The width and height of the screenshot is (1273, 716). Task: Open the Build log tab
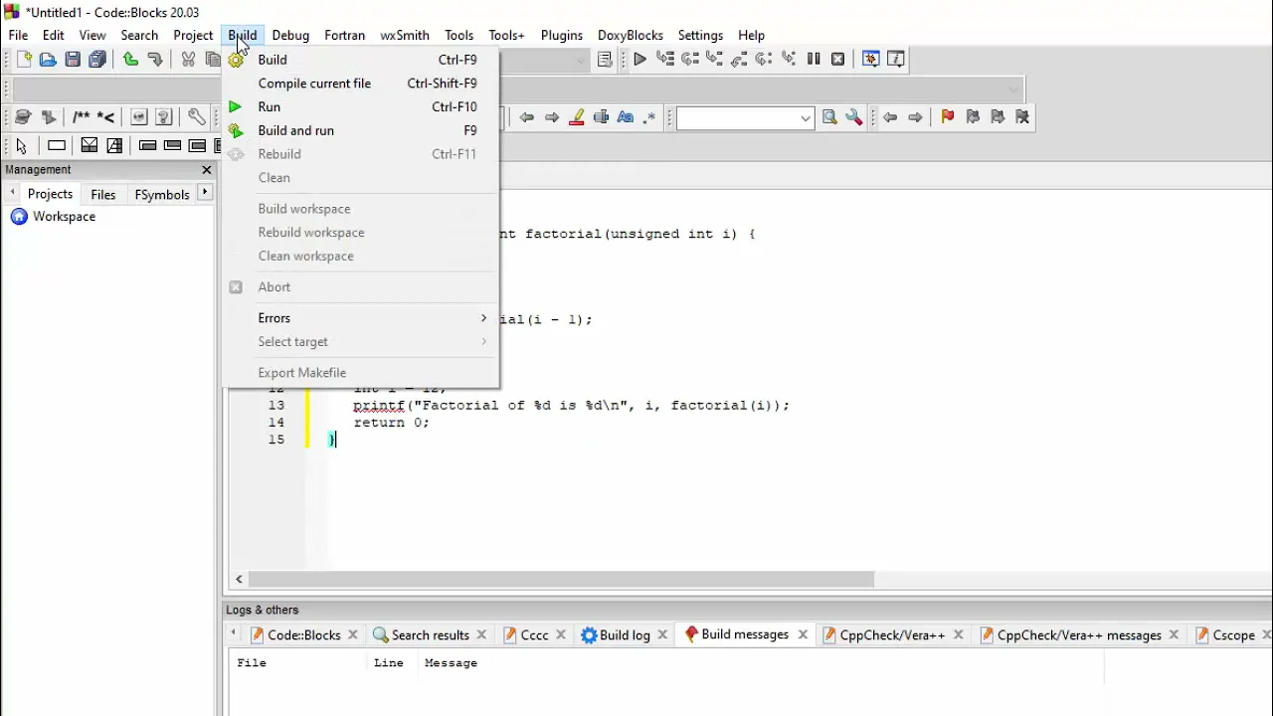pyautogui.click(x=625, y=635)
